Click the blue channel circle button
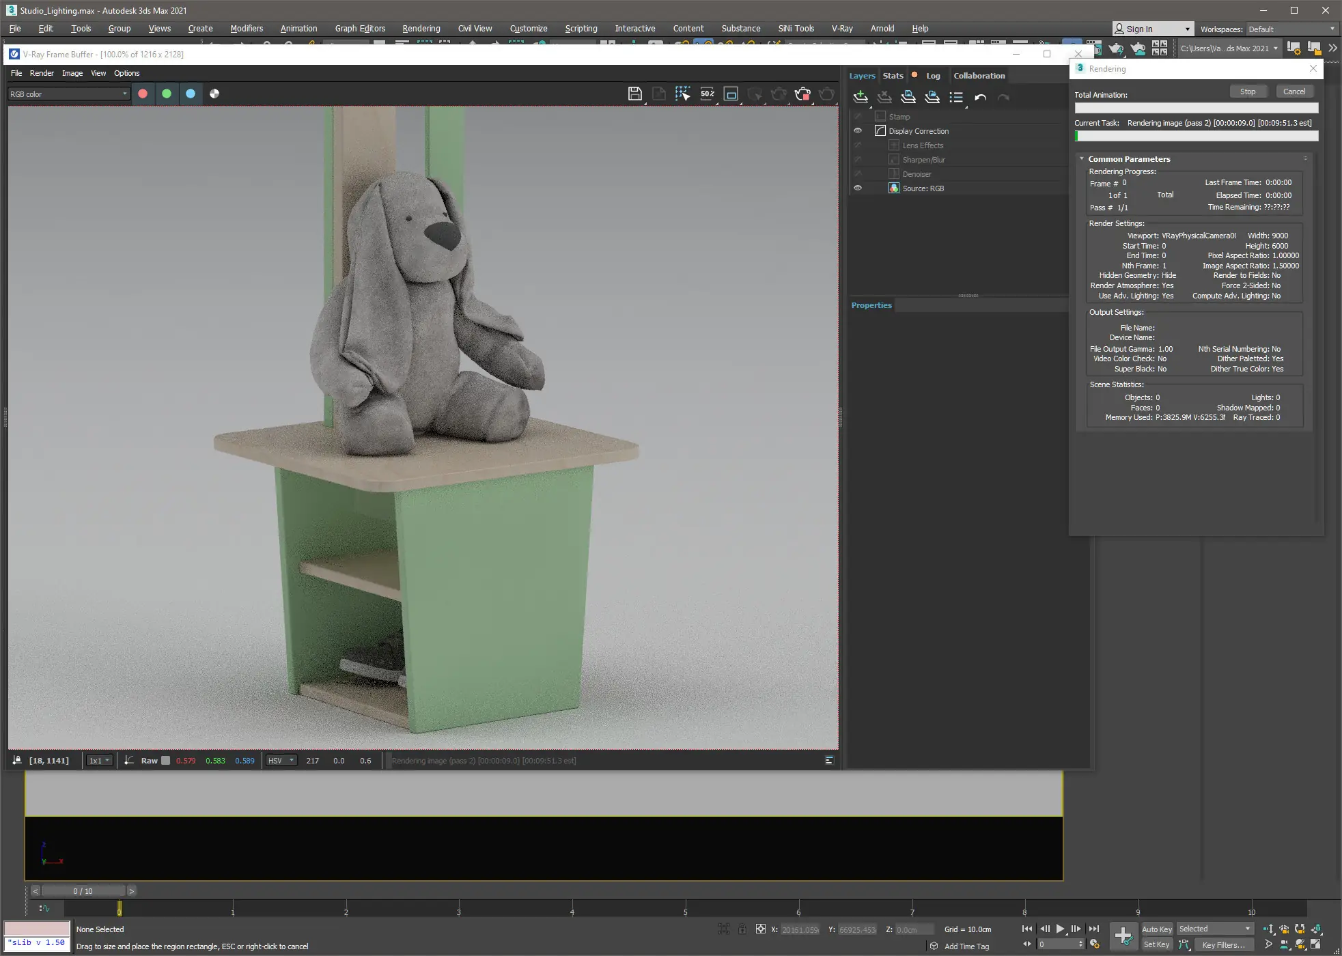The image size is (1342, 956). coord(191,94)
